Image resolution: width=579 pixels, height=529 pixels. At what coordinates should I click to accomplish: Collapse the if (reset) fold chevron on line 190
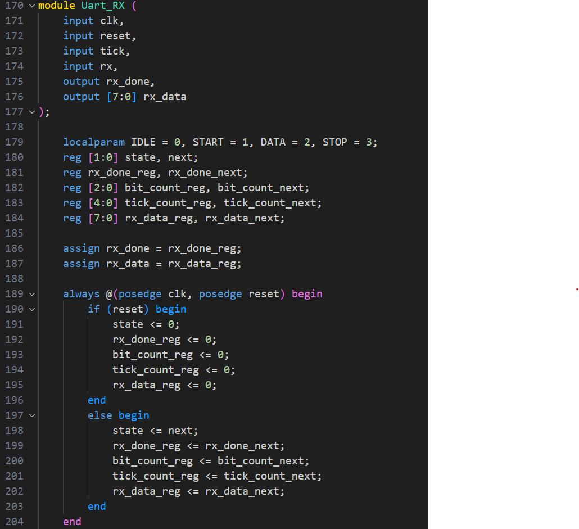point(32,309)
